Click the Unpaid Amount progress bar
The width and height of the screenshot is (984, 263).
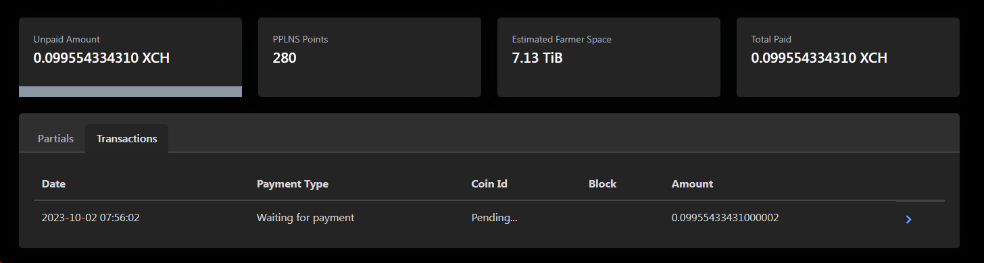coord(130,92)
